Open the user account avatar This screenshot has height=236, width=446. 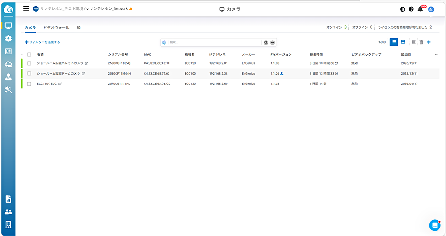tap(431, 9)
